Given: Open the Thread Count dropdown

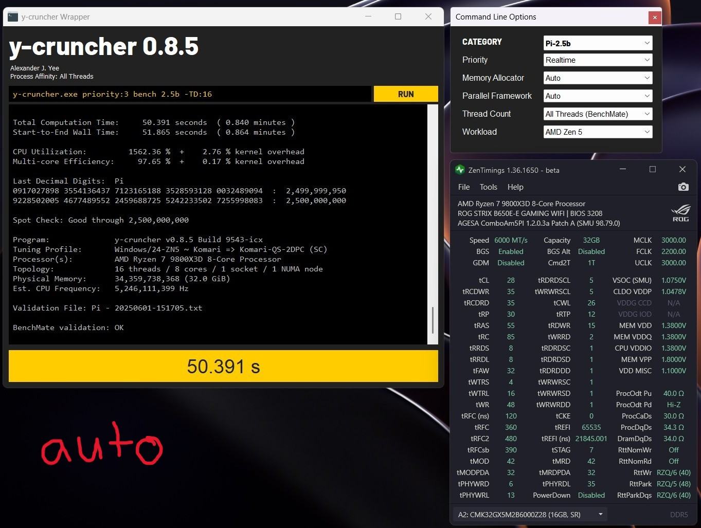Looking at the screenshot, I should [x=598, y=114].
